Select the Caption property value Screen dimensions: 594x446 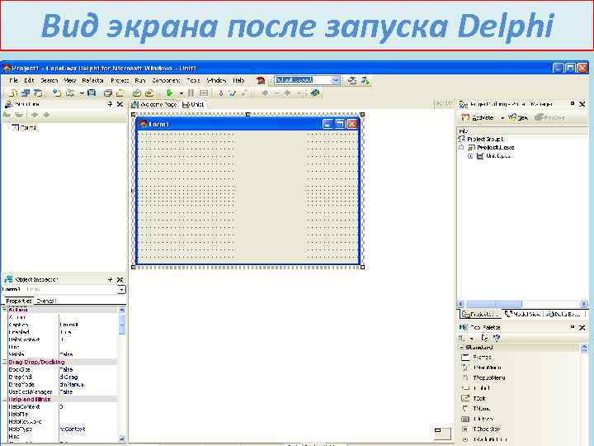tap(88, 325)
